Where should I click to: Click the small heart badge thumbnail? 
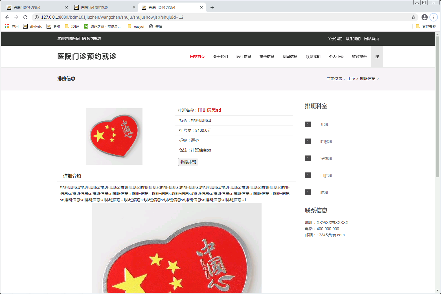click(114, 137)
